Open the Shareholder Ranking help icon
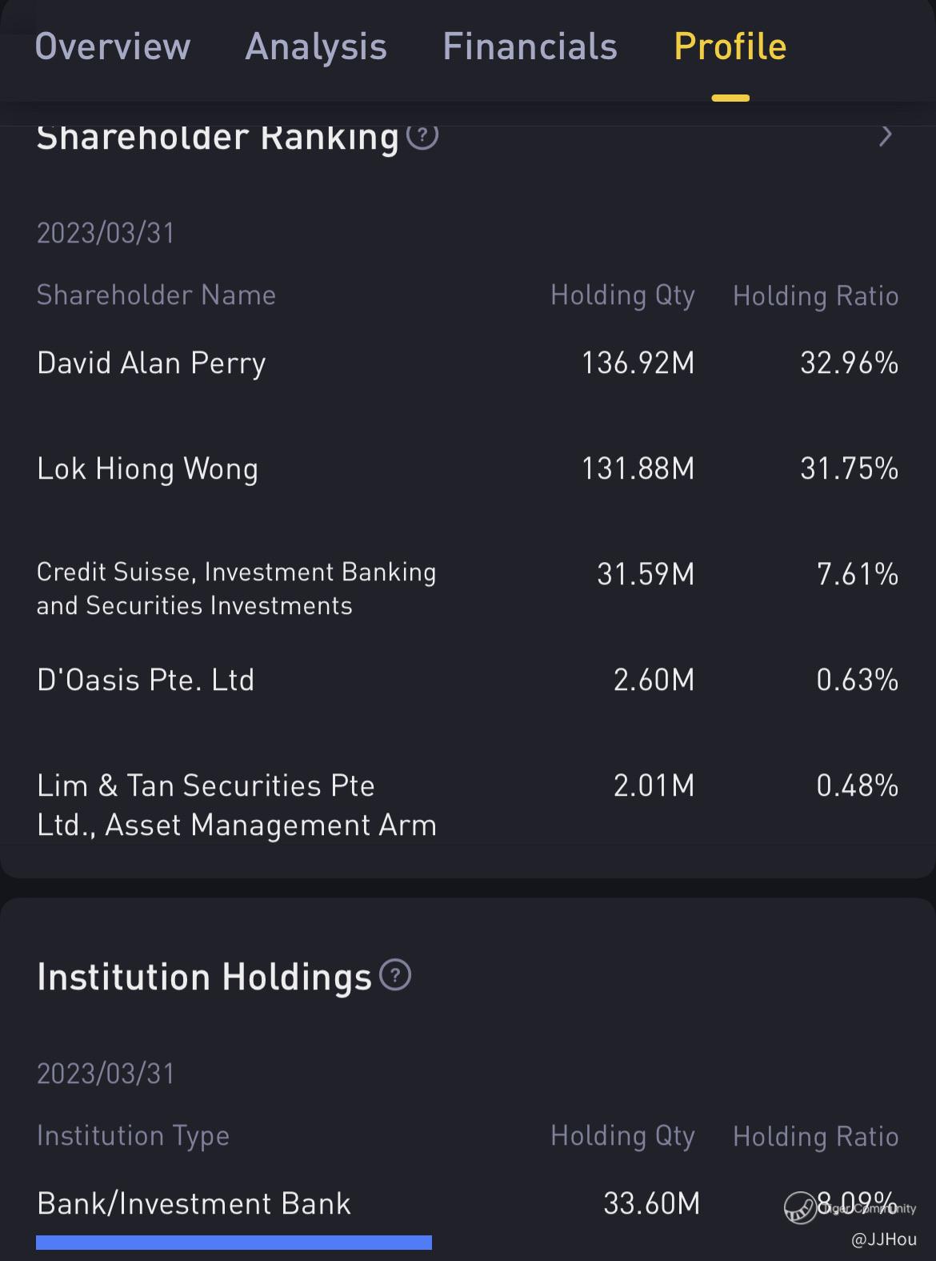 (422, 136)
